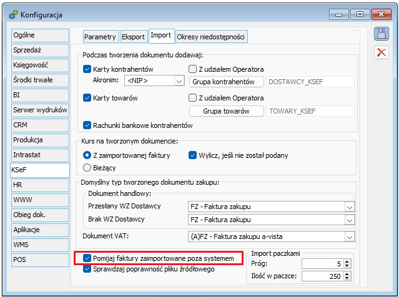Minimize the Konfiguracja window
Viewport: 399px width, 297px height.
[x=339, y=14]
